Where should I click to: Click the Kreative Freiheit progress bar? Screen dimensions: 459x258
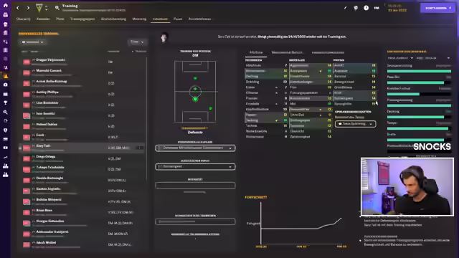pyautogui.click(x=419, y=94)
